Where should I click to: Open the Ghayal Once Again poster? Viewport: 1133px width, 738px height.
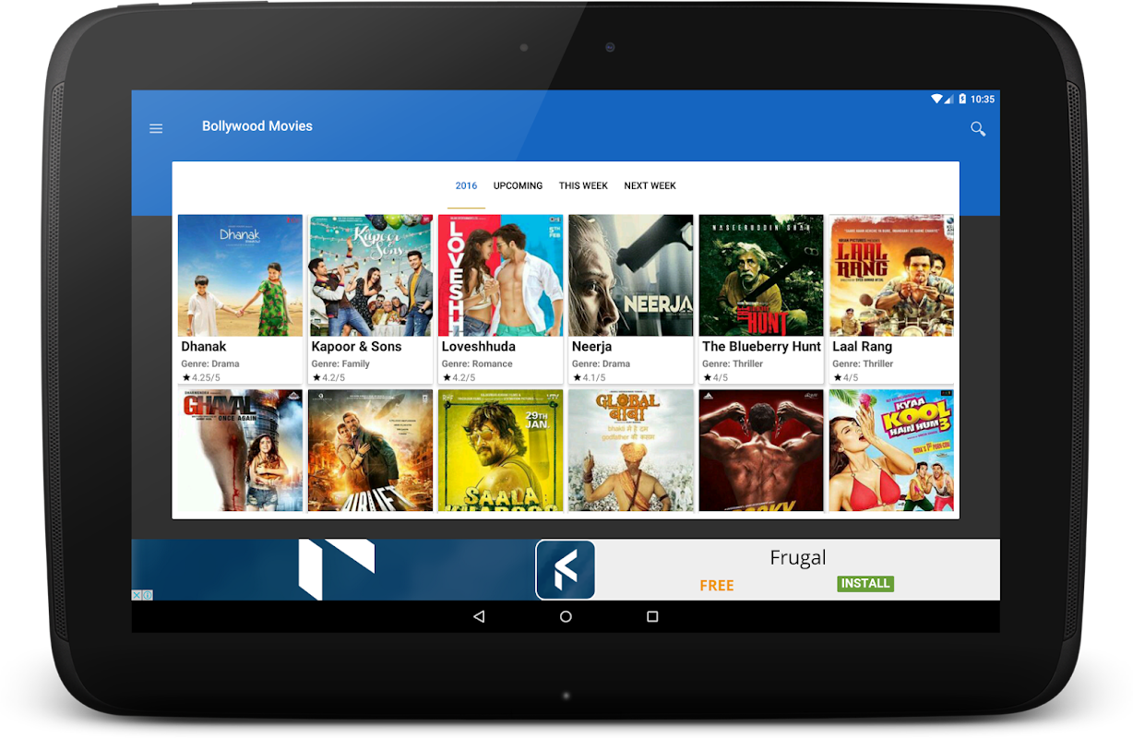pyautogui.click(x=240, y=450)
